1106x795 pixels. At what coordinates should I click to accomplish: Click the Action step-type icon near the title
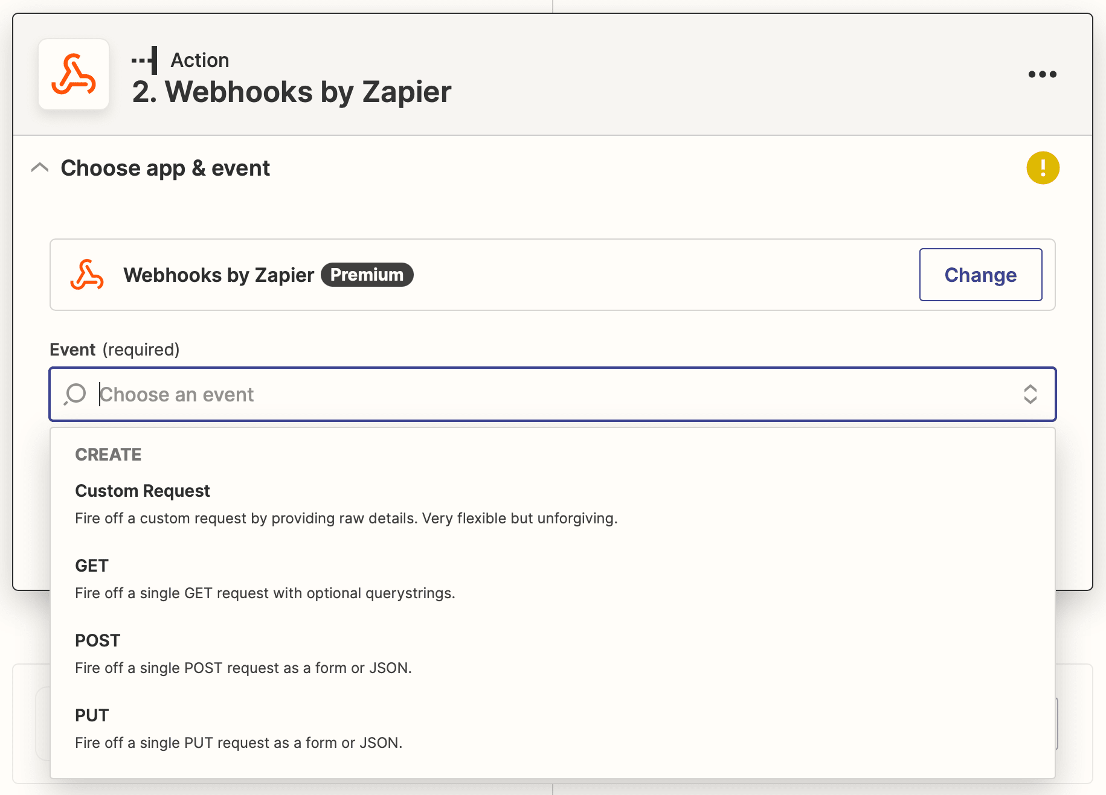click(x=145, y=60)
